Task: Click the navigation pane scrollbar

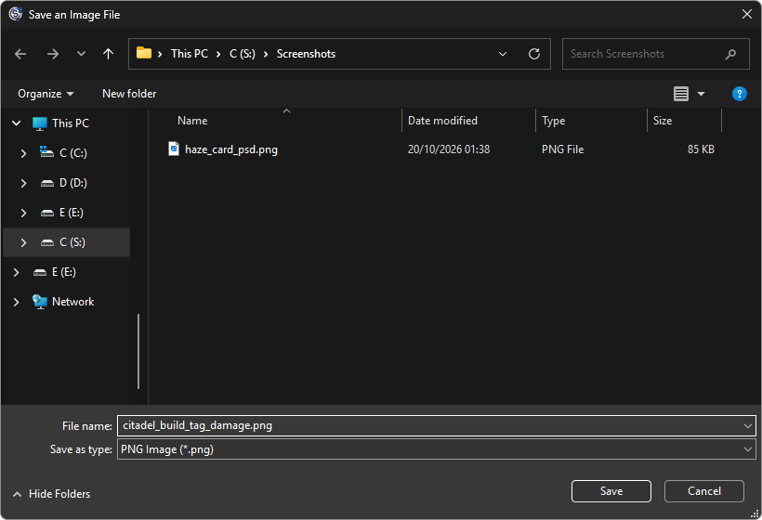Action: pos(138,351)
